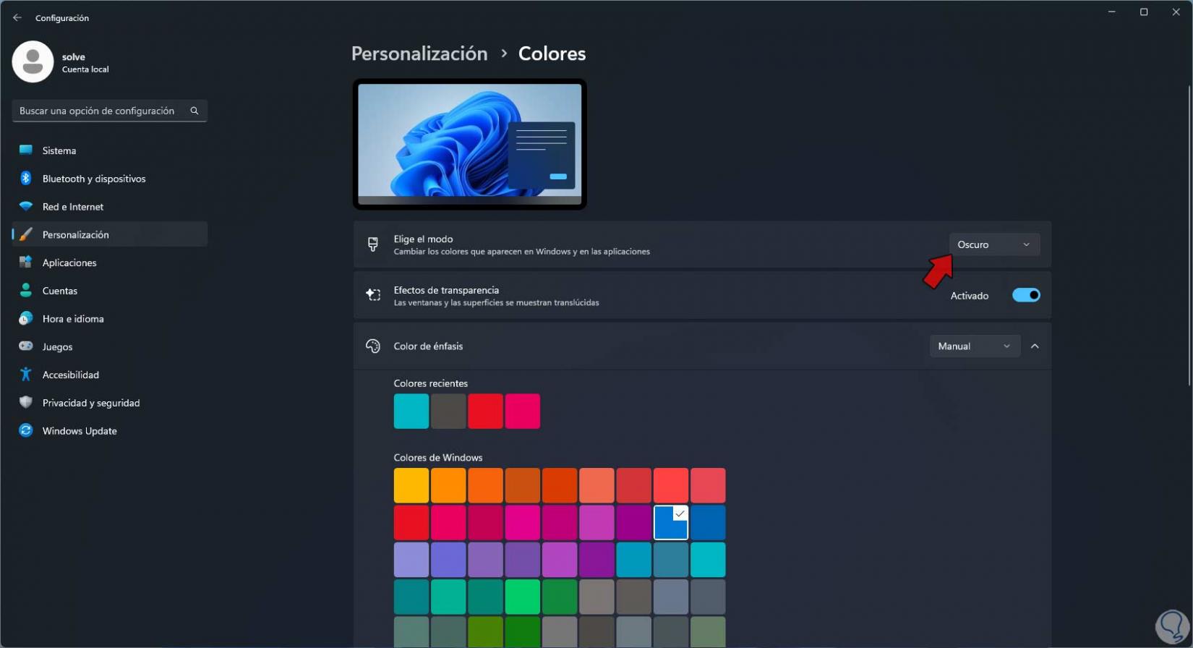Image resolution: width=1193 pixels, height=648 pixels.
Task: Select Personalización in the sidebar
Action: 110,234
